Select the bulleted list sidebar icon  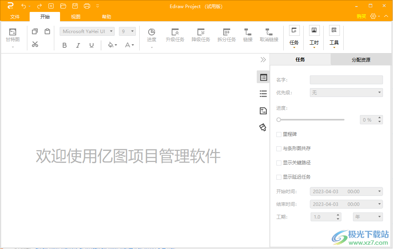[263, 94]
